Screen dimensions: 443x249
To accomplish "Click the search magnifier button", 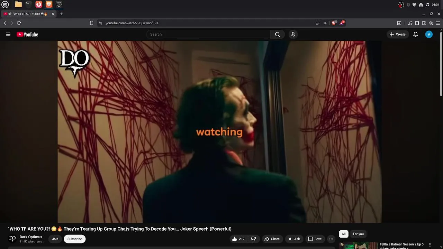I will (277, 34).
